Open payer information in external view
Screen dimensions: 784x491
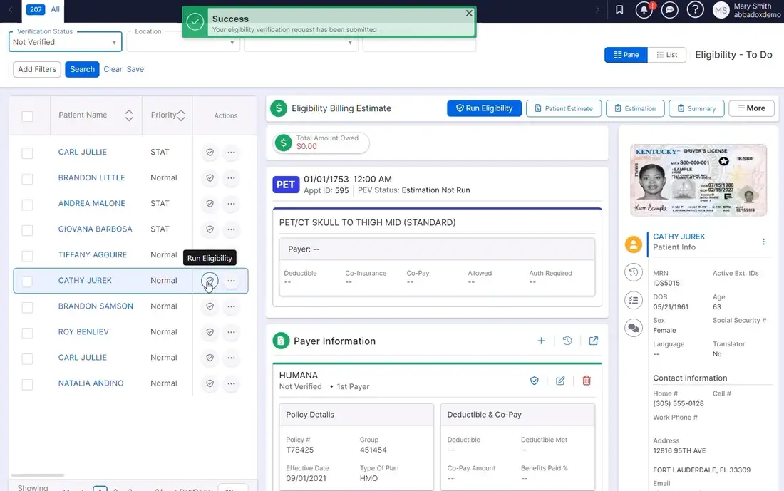point(594,341)
